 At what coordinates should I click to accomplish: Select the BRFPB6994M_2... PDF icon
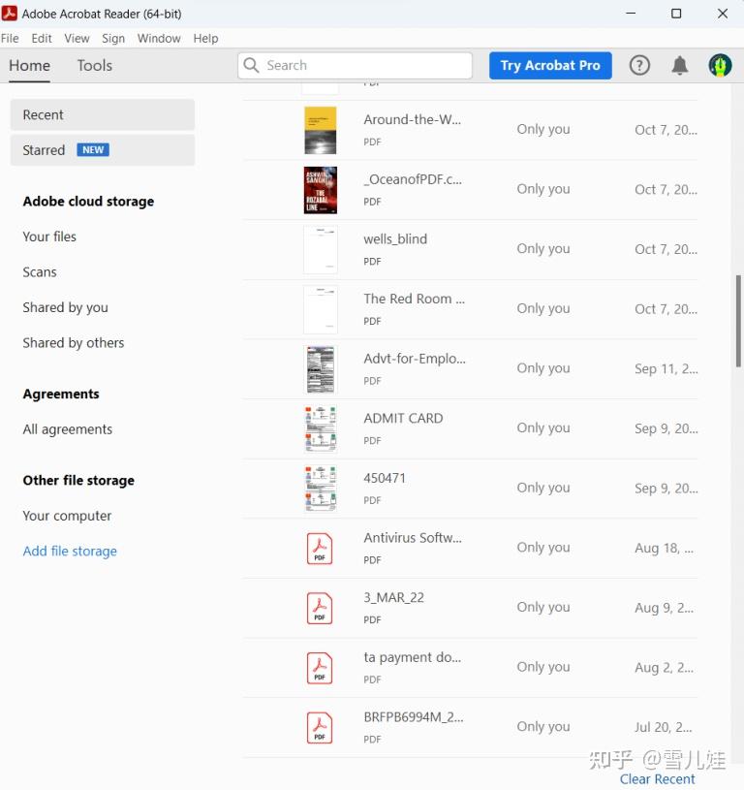click(x=320, y=728)
